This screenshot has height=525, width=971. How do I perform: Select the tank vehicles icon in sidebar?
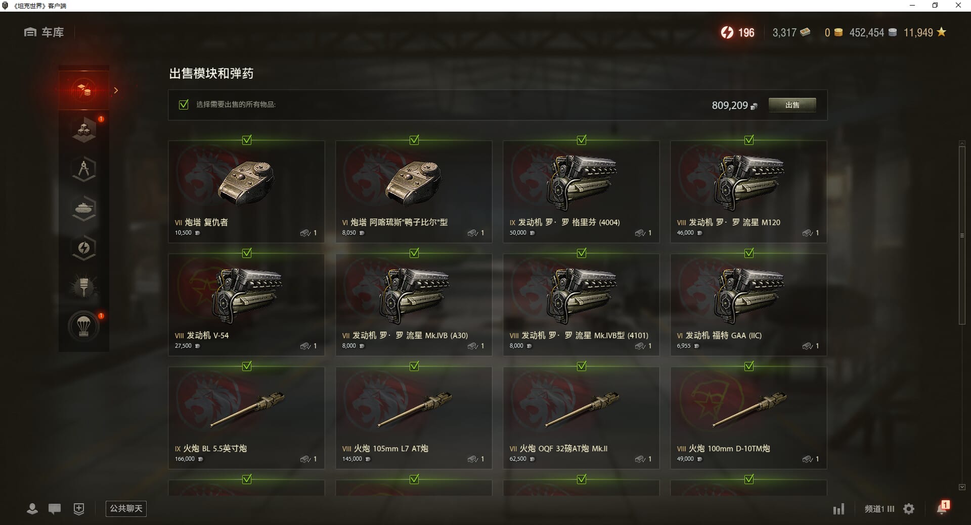(x=84, y=208)
